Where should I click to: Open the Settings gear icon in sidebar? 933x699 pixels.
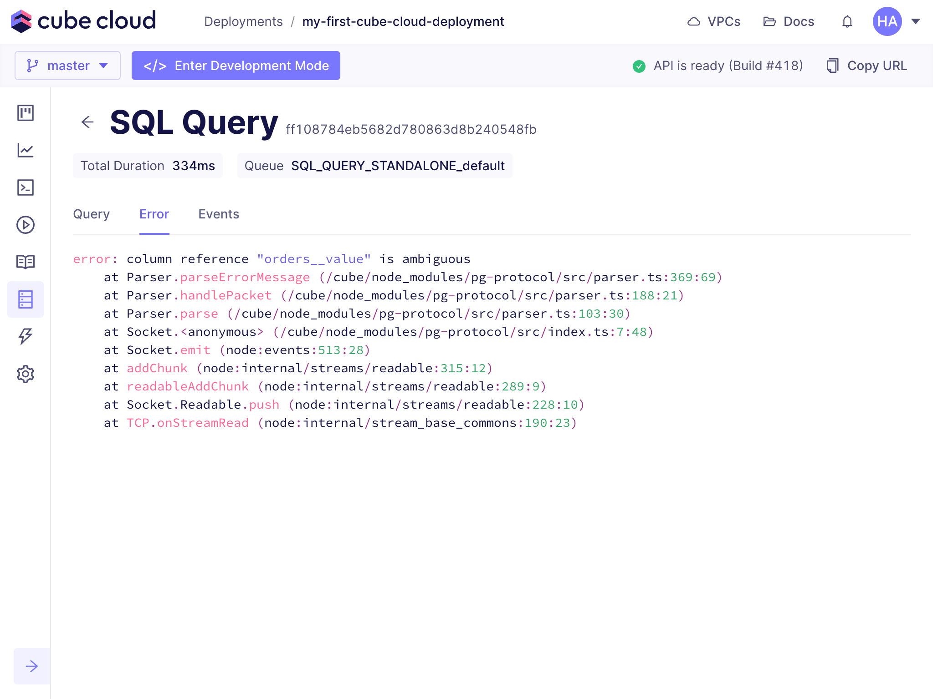(26, 374)
